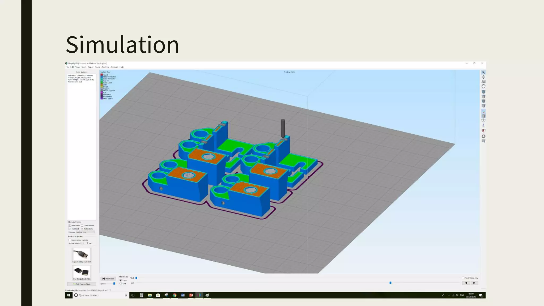Click the taskbar clock and date
544x306 pixels.
471,295
